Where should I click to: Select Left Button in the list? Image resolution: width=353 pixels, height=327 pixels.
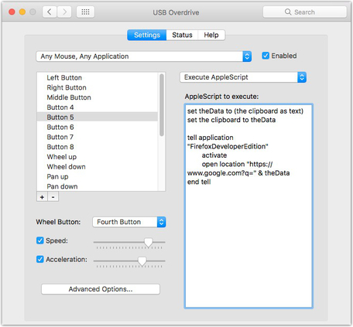98,77
